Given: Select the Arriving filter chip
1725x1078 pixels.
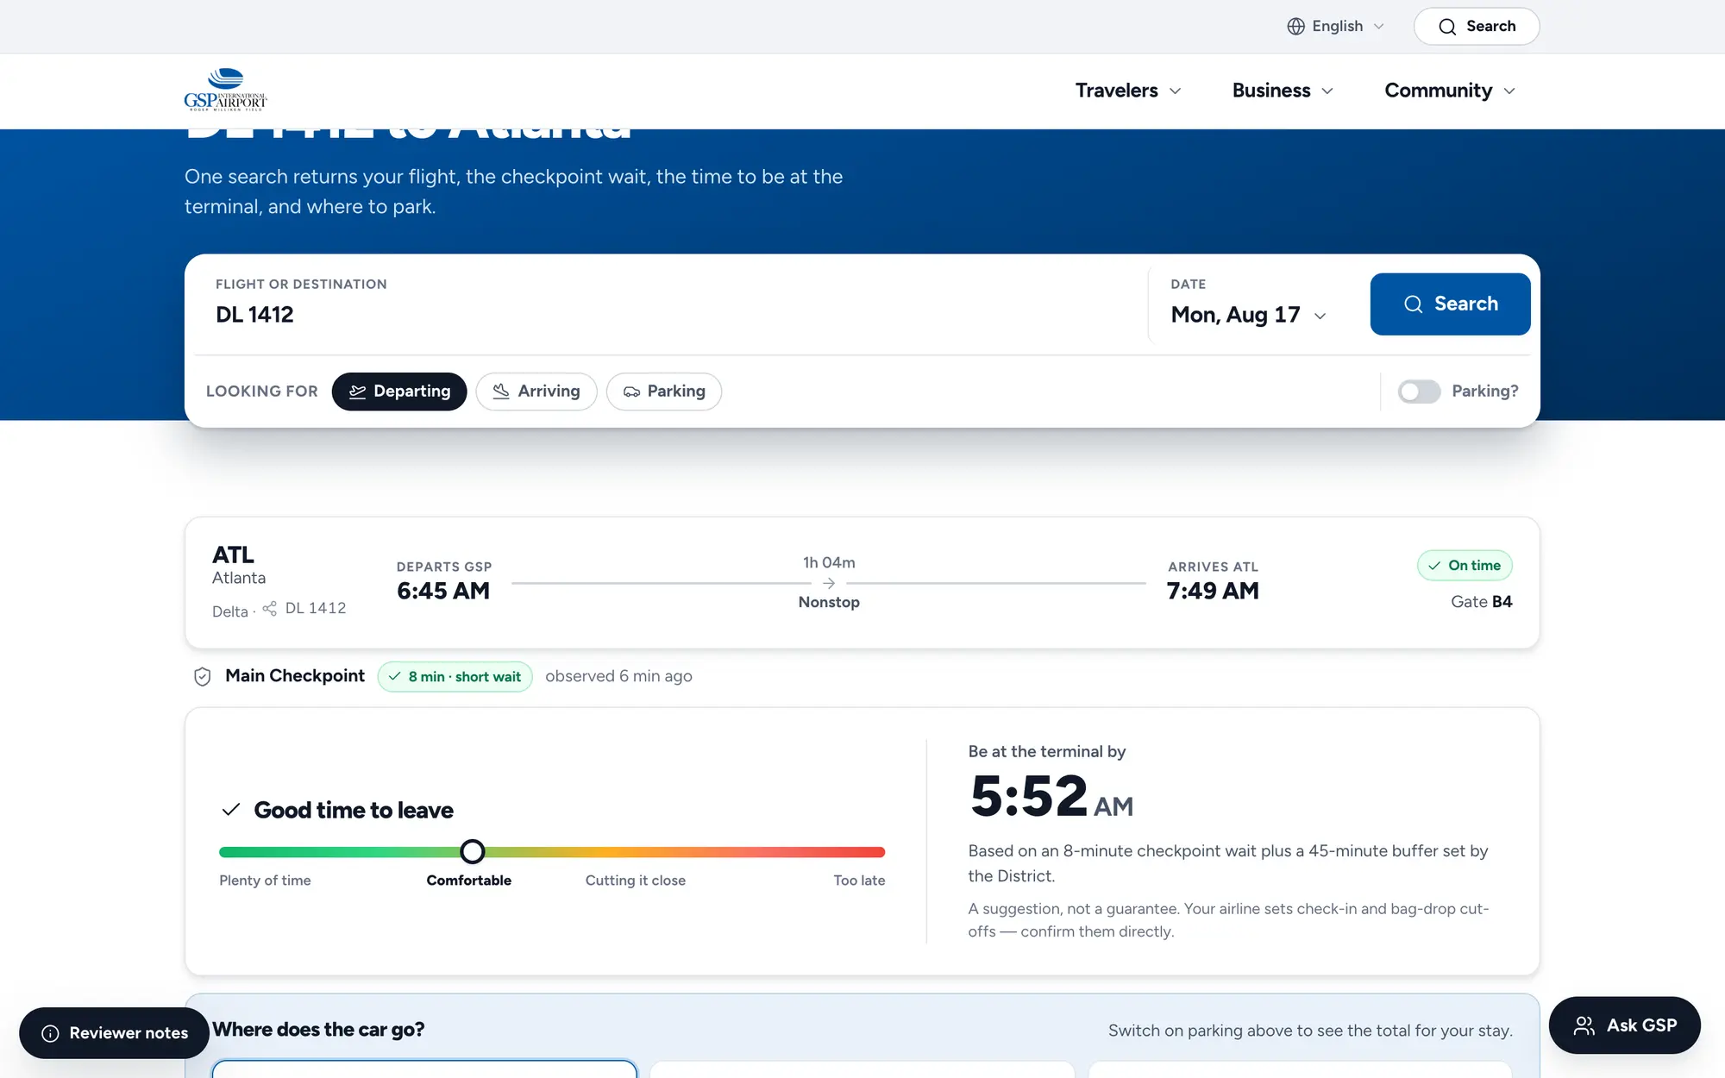Looking at the screenshot, I should click(536, 392).
